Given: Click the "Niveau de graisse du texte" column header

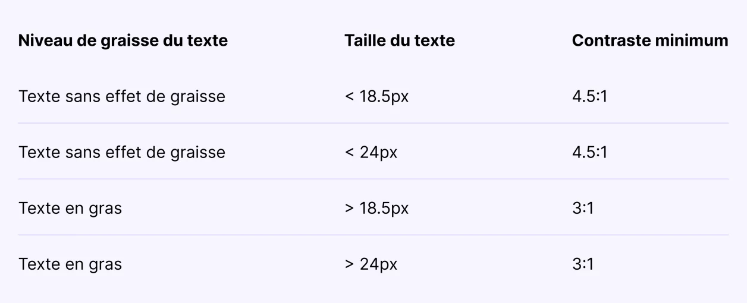Looking at the screenshot, I should tap(123, 41).
